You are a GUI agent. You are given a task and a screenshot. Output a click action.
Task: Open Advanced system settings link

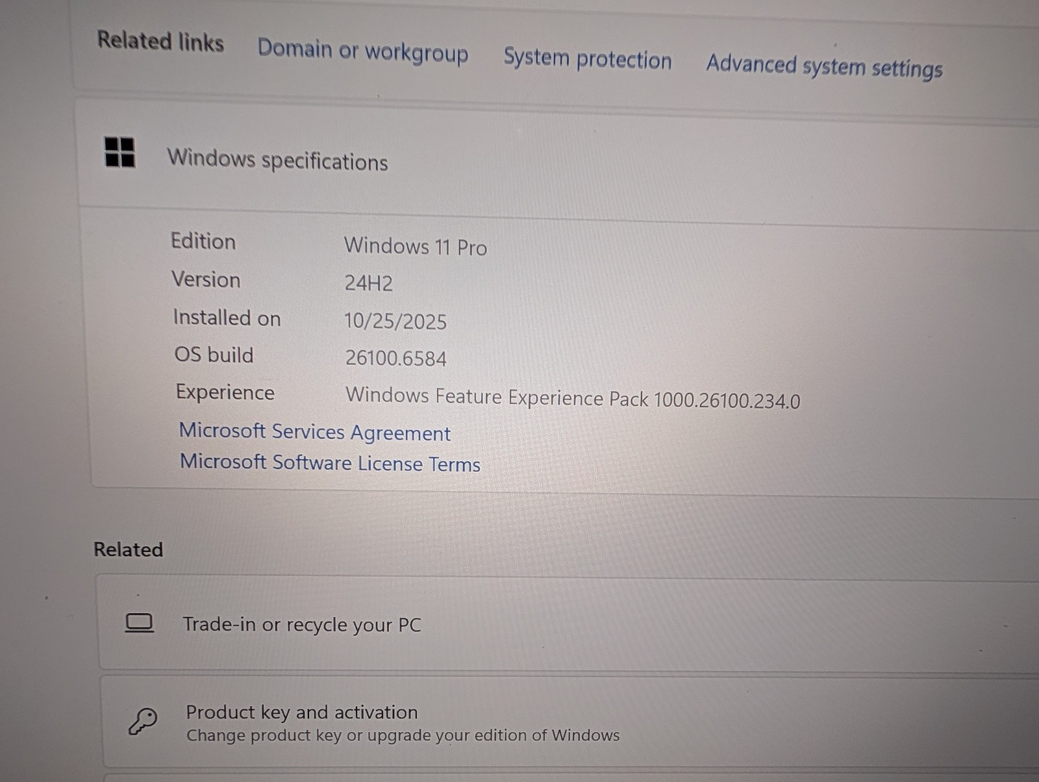(x=824, y=66)
